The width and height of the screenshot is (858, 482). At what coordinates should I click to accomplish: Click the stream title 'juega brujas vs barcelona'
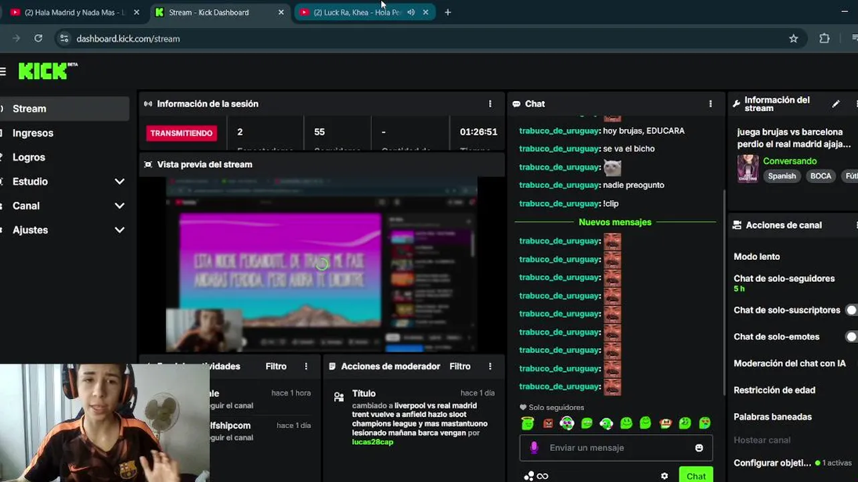pos(794,138)
